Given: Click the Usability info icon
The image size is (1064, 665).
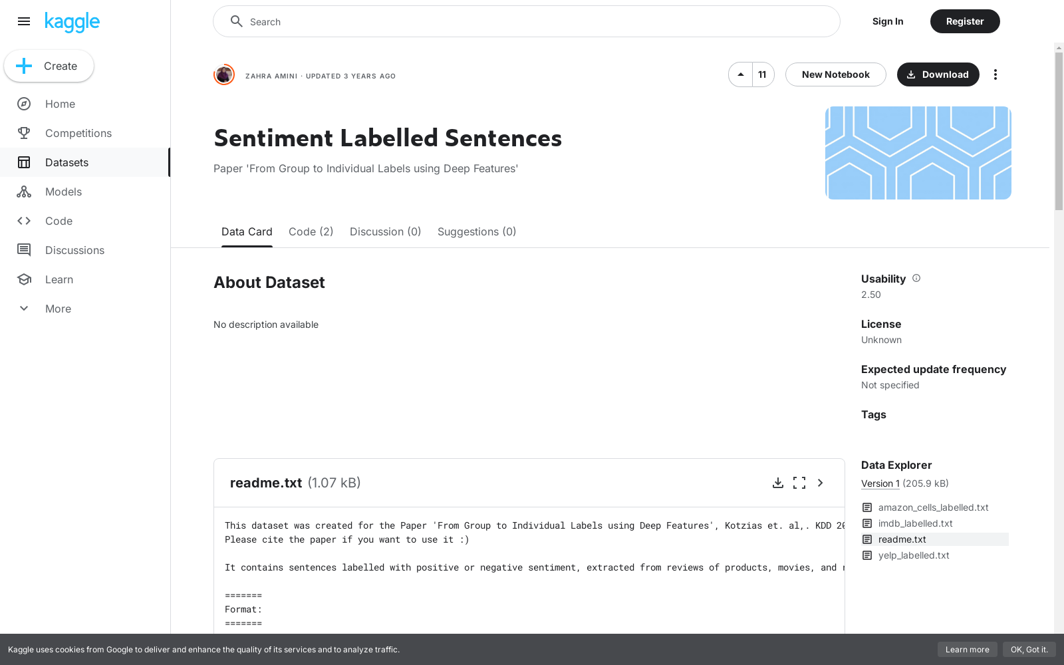Looking at the screenshot, I should point(916,279).
